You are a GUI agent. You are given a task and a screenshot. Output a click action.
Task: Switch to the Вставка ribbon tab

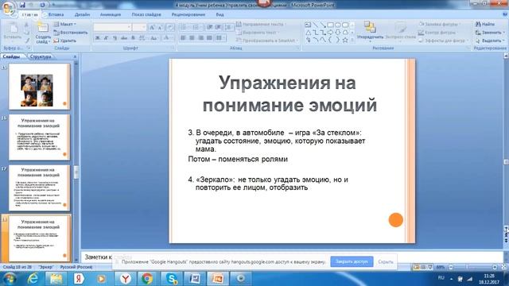click(56, 14)
